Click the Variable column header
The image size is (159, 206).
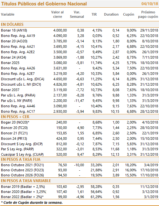point(8,14)
